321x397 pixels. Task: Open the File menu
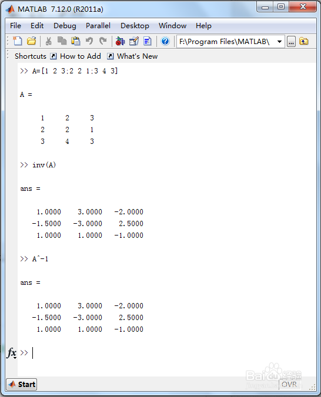point(15,26)
